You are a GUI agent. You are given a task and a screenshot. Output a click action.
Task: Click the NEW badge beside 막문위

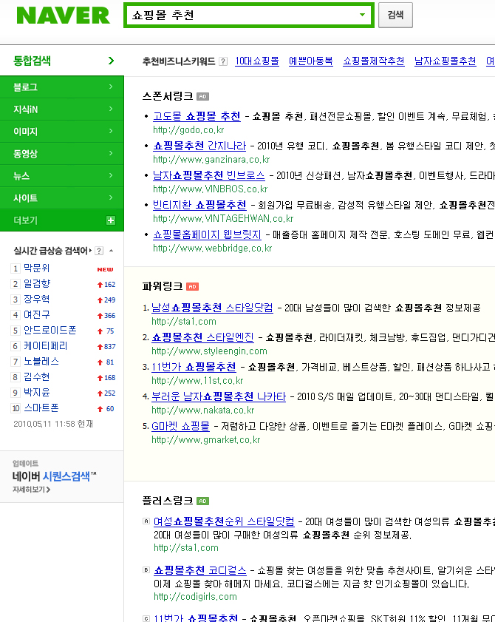click(105, 269)
